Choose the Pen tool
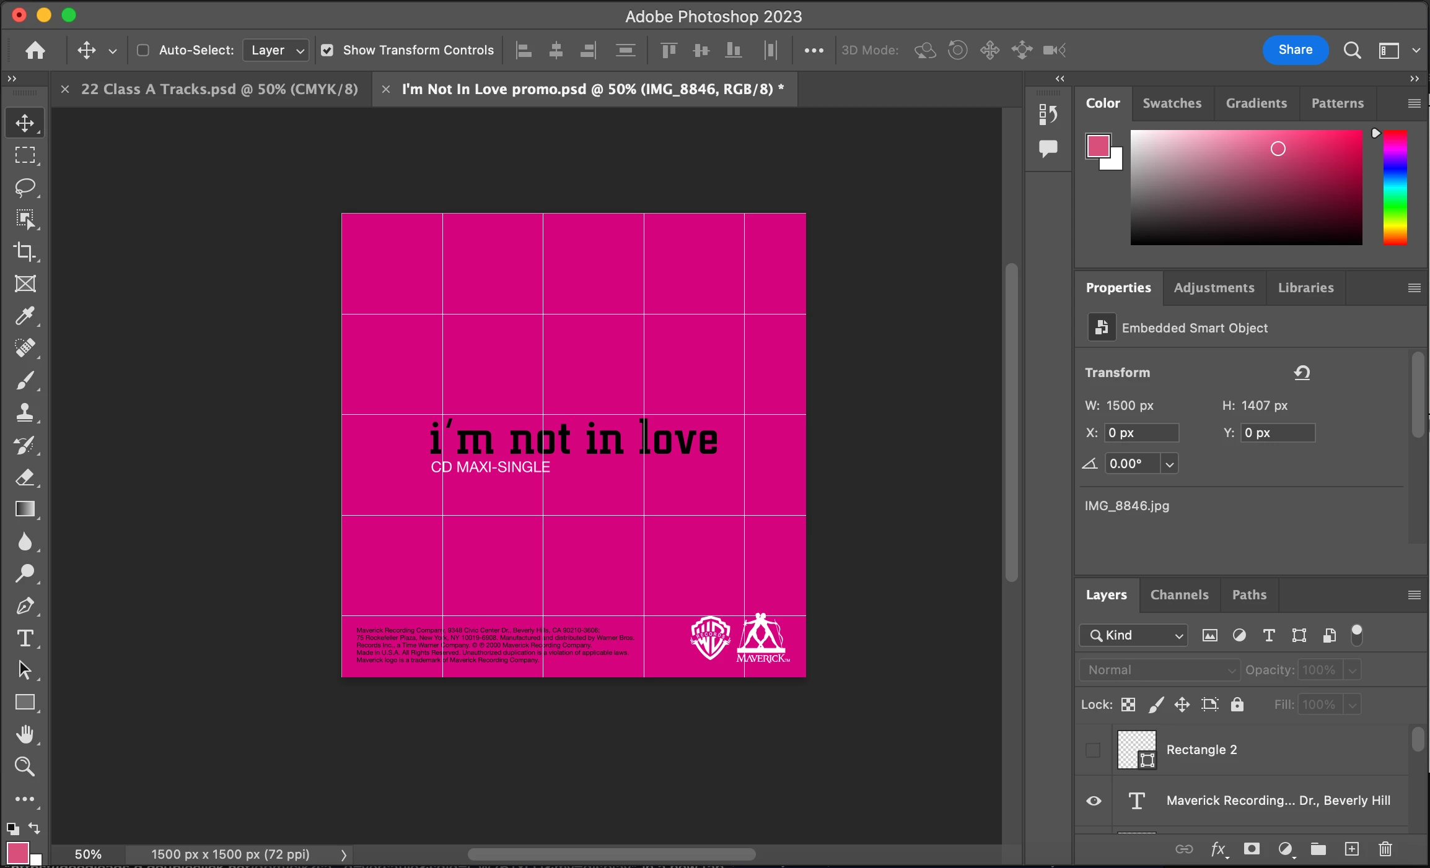This screenshot has height=868, width=1430. coord(25,605)
